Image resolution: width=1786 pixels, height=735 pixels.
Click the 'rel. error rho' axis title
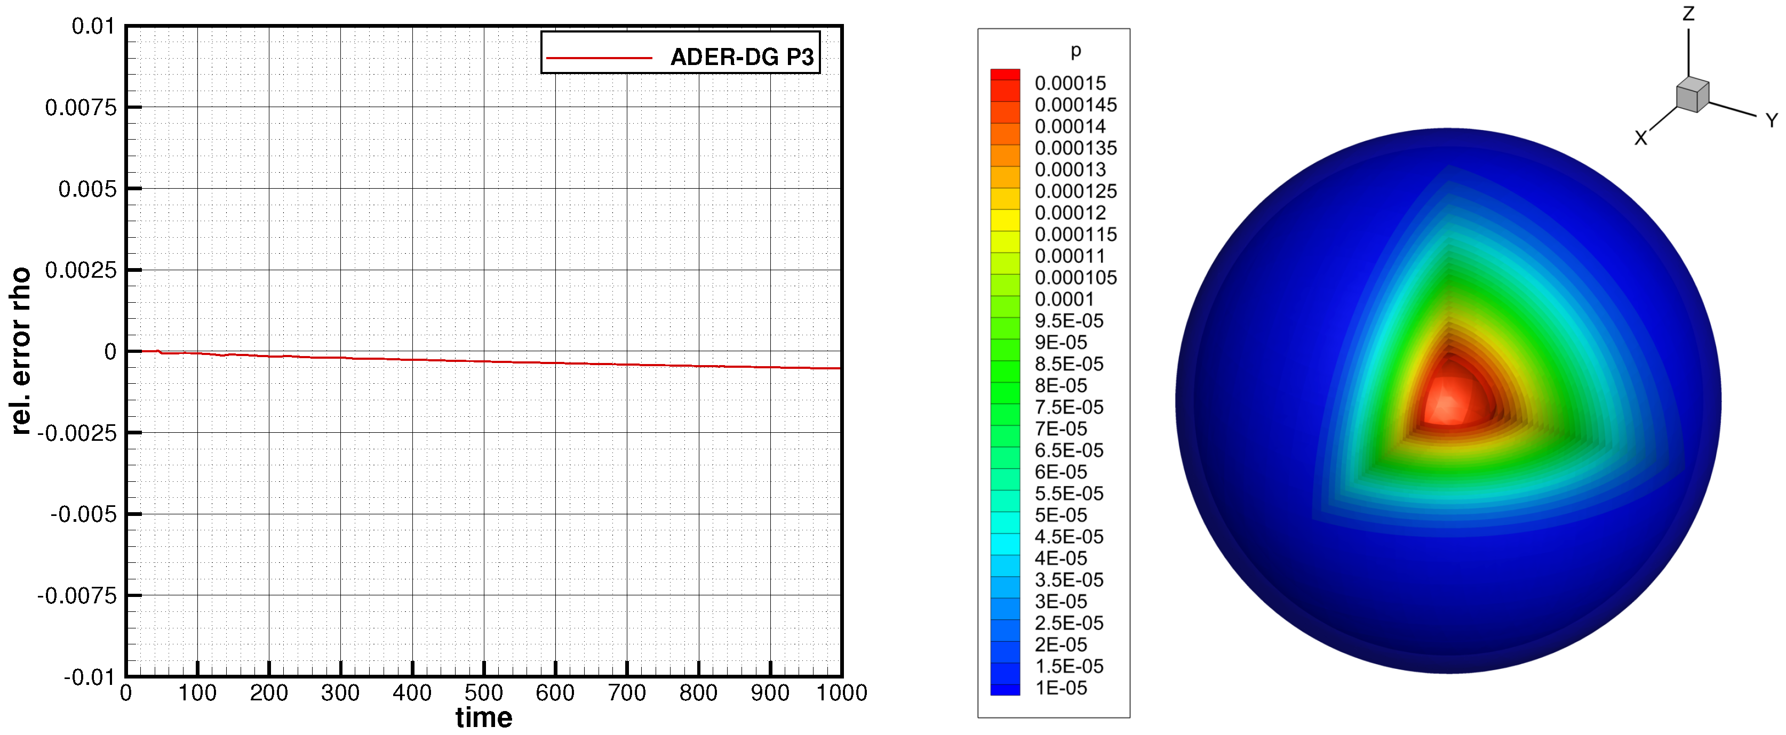coord(21,351)
